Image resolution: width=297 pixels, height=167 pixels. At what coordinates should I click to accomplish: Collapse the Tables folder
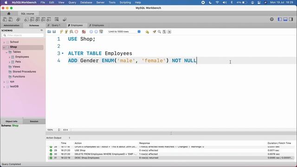tap(6, 52)
